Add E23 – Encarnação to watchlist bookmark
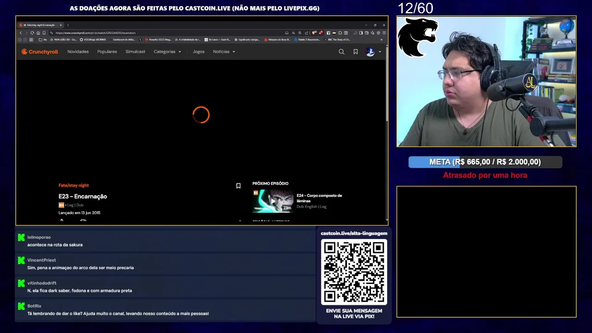592x333 pixels. point(238,186)
